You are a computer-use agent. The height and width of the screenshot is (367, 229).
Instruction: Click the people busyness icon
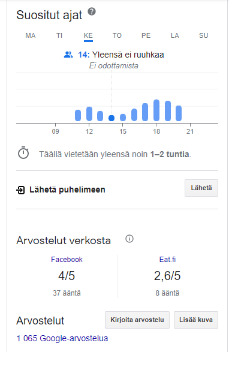pyautogui.click(x=68, y=55)
